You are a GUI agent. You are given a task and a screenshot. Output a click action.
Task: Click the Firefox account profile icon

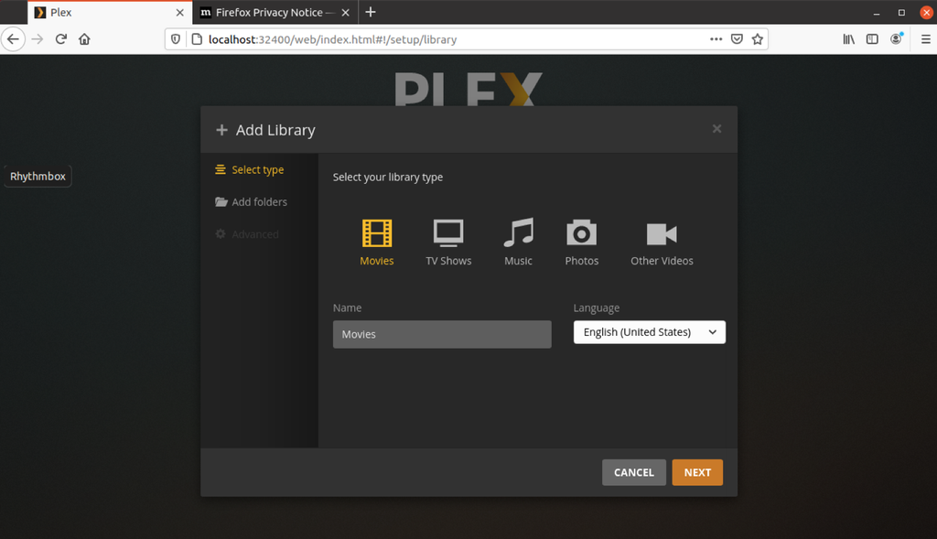(x=896, y=39)
